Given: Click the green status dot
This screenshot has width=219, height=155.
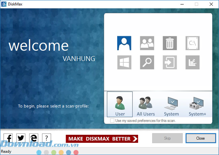Looking at the screenshot, I should click(54, 152).
